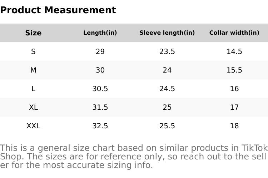Click length value 31.5 for XL
The width and height of the screenshot is (268, 178).
[100, 107]
